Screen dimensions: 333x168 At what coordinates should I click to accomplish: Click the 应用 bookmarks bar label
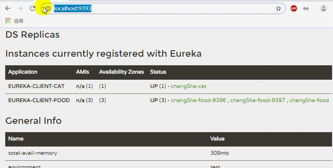click(18, 21)
